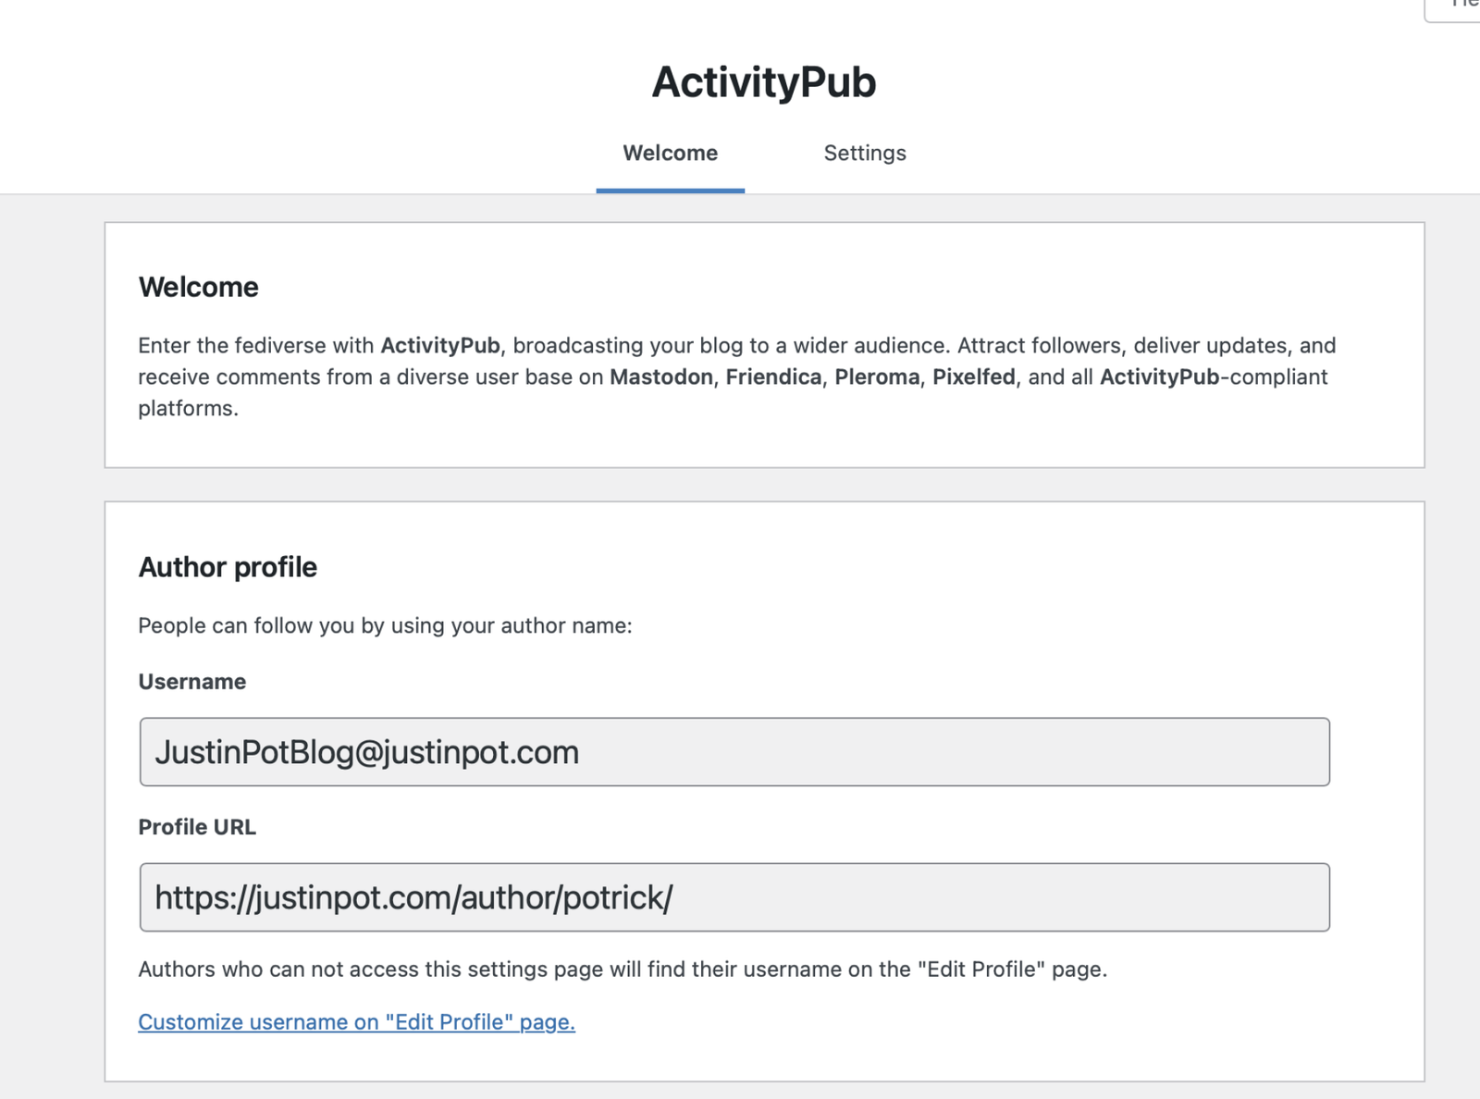
Task: Click the Username field containing JustinPotBlog@justinpot.com
Action: (734, 752)
